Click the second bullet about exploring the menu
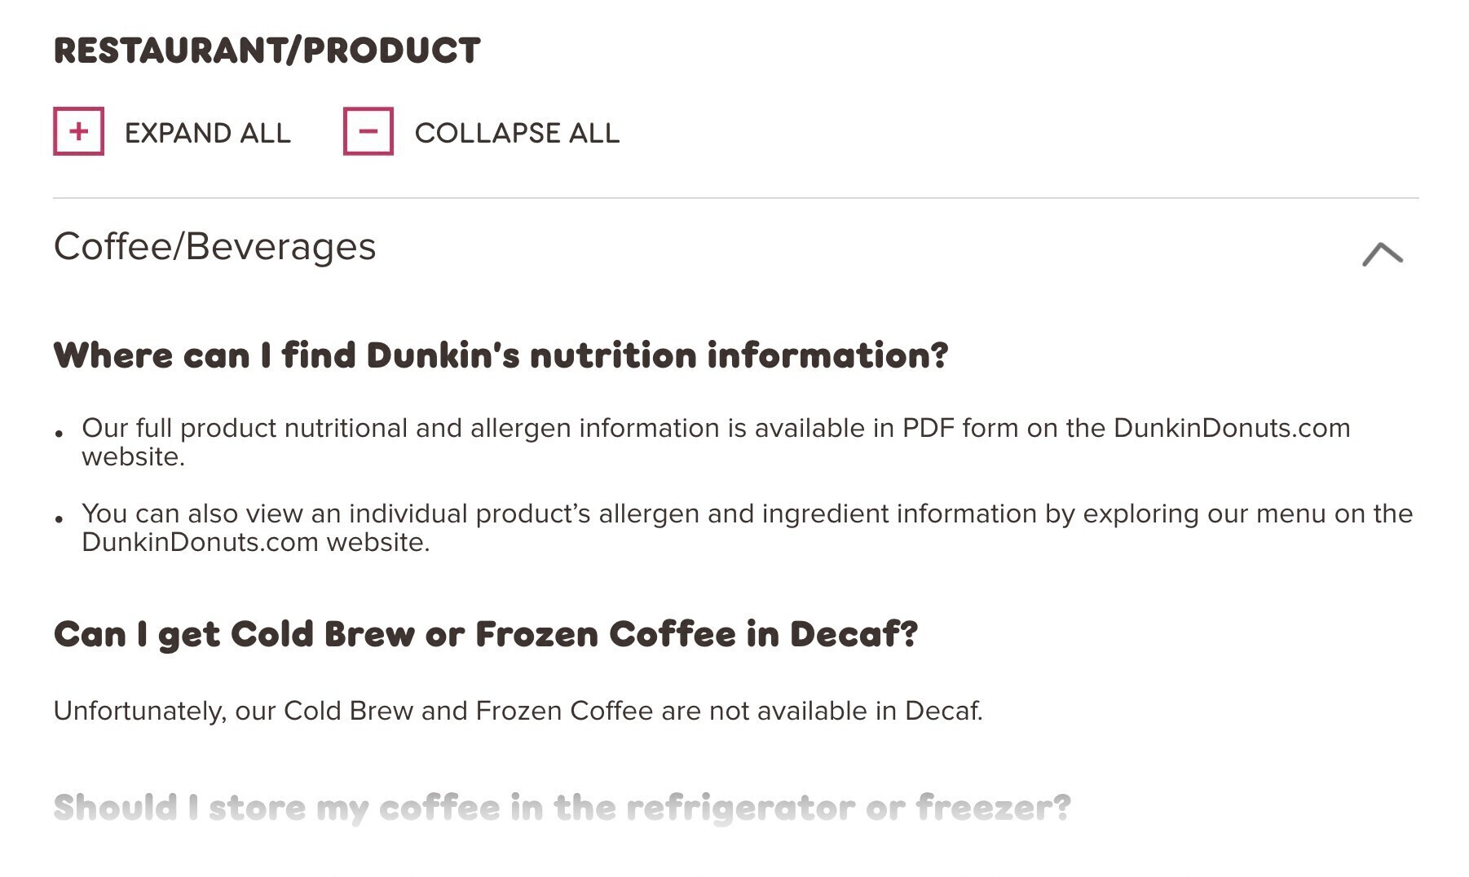1469x877 pixels. click(x=747, y=527)
